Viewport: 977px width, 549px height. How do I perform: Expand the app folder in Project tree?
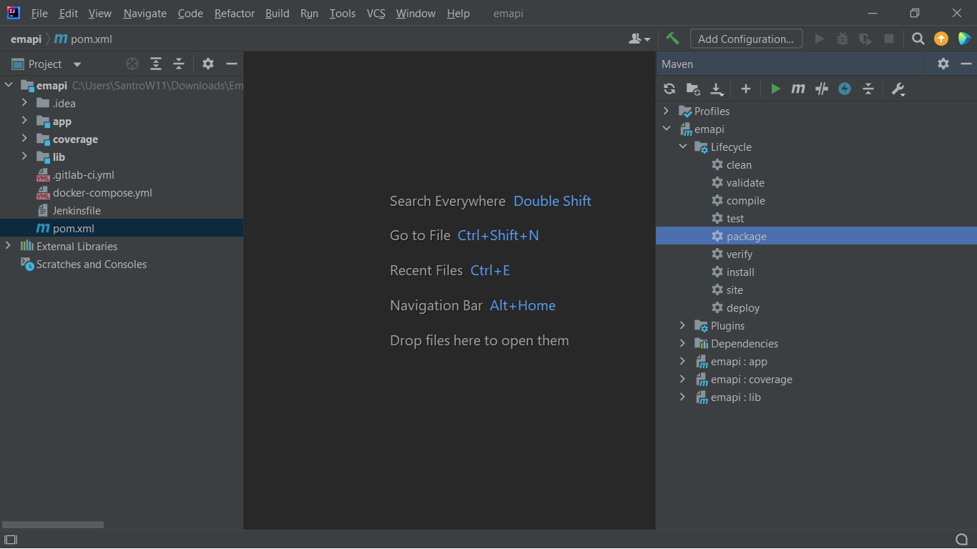click(x=24, y=122)
